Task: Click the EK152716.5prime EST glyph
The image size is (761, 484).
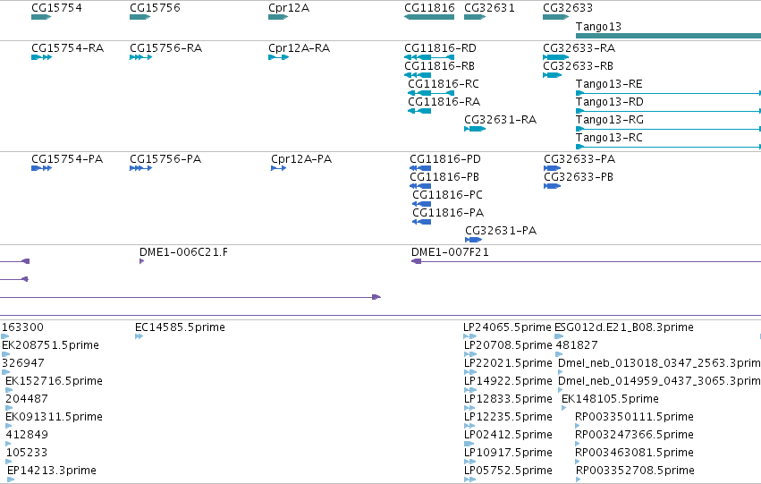Action: click(x=9, y=390)
